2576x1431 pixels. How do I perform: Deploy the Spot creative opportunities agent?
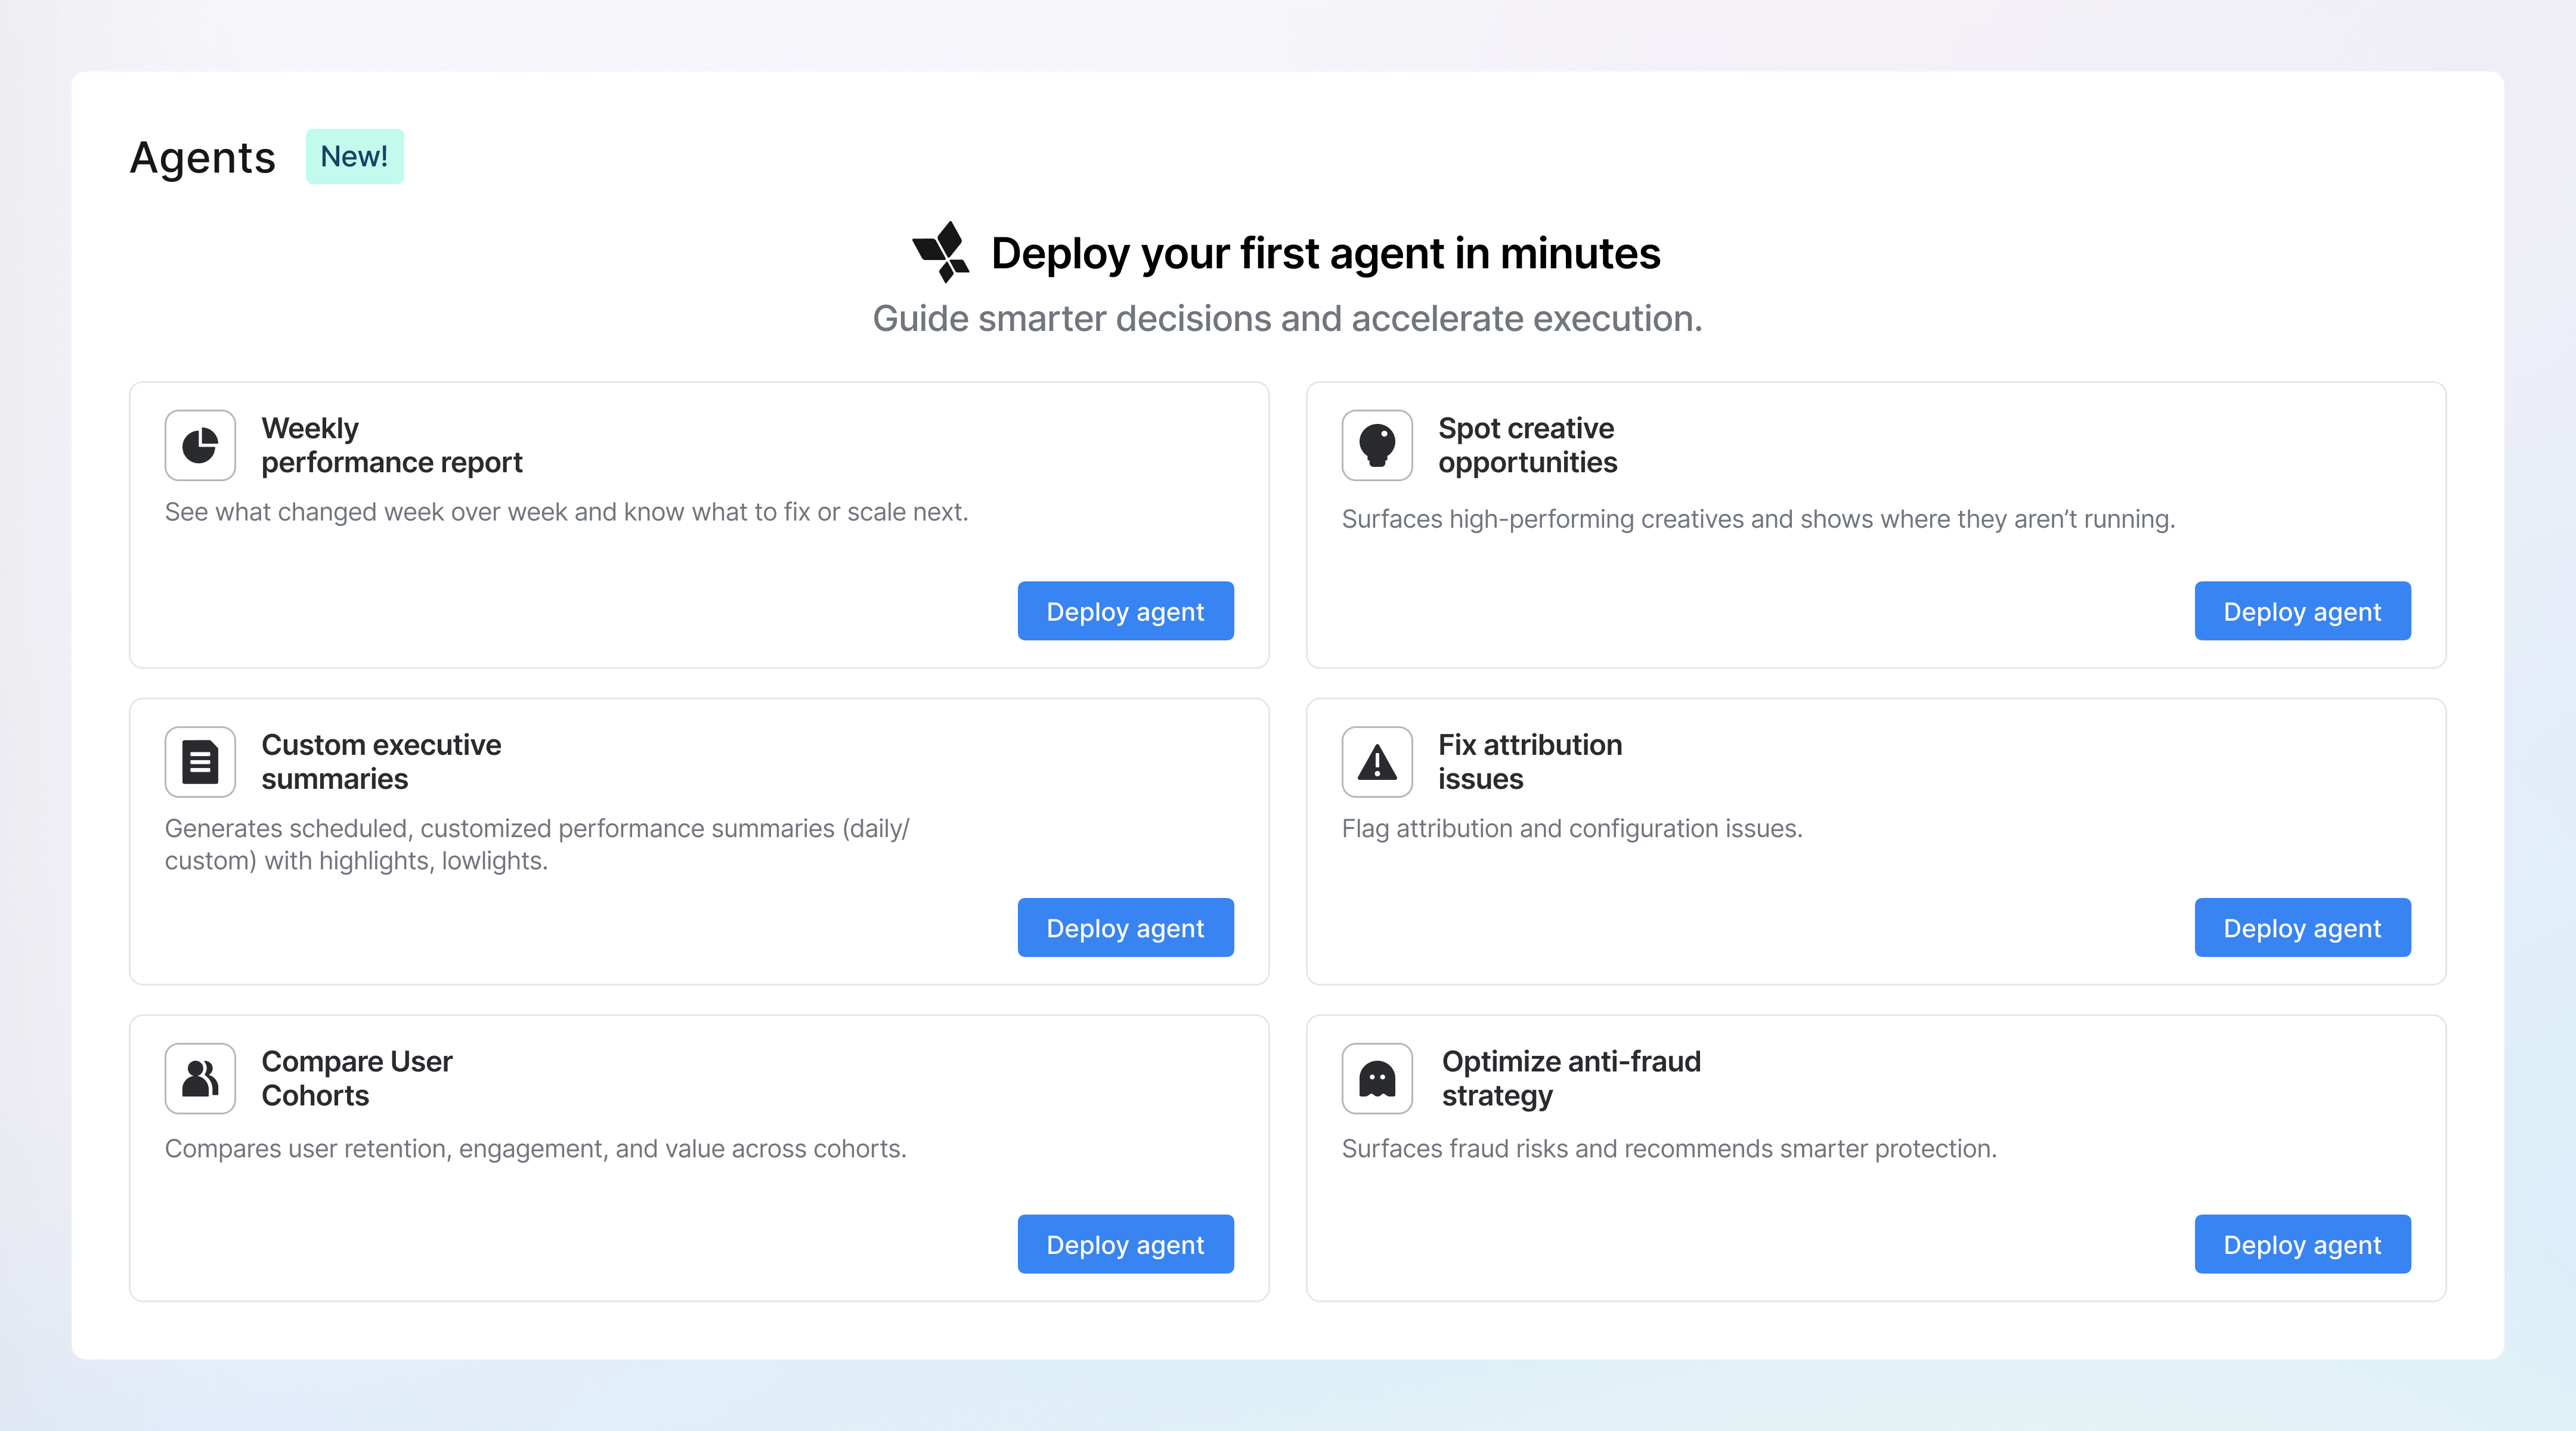pyautogui.click(x=2302, y=611)
